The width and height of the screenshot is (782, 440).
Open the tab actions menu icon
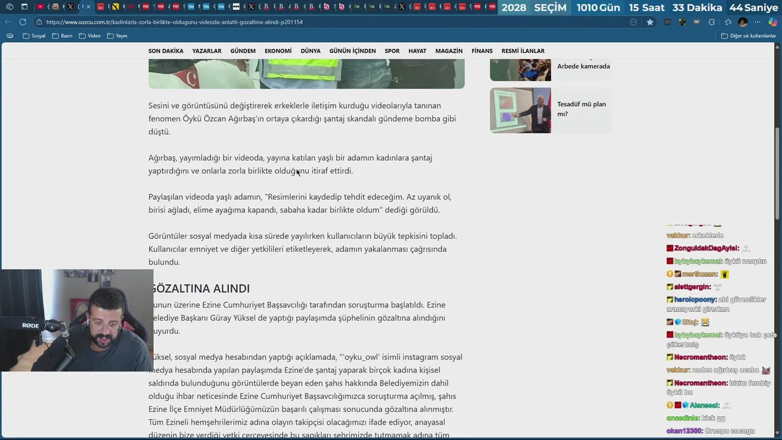pyautogui.click(x=24, y=7)
